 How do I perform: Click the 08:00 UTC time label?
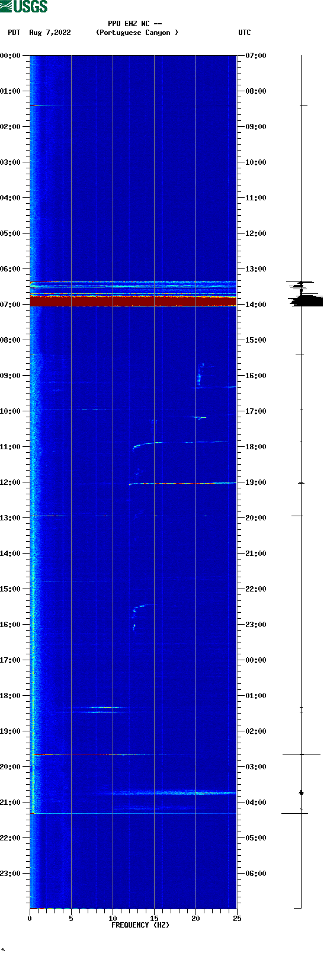(256, 91)
